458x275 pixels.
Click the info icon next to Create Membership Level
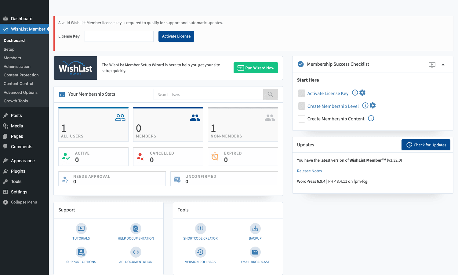coord(365,105)
